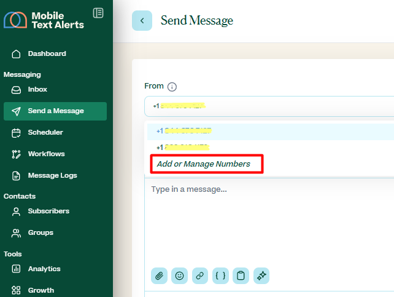Open the Analytics menu item

55,269
